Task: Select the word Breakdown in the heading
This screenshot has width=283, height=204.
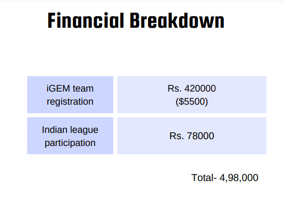Action: [x=177, y=20]
